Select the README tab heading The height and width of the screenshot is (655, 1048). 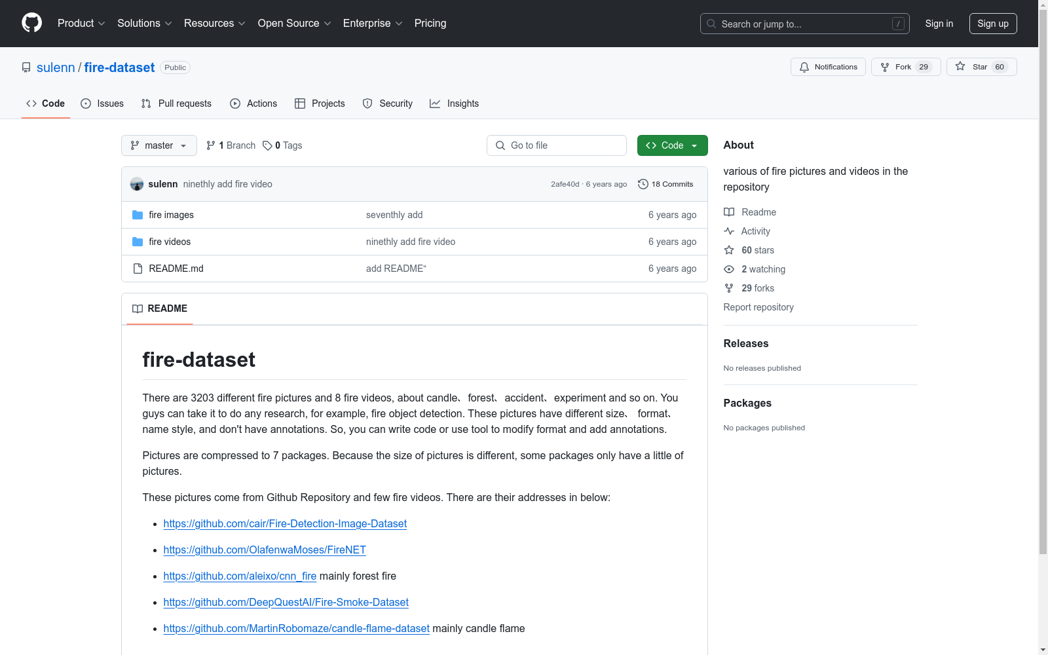(x=160, y=309)
